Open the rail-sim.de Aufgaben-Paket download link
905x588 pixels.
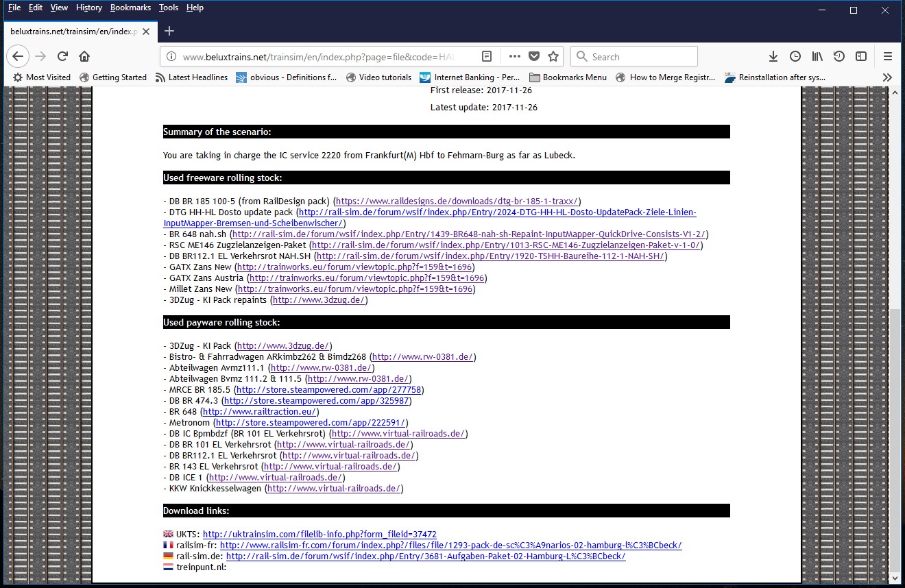[x=426, y=556]
